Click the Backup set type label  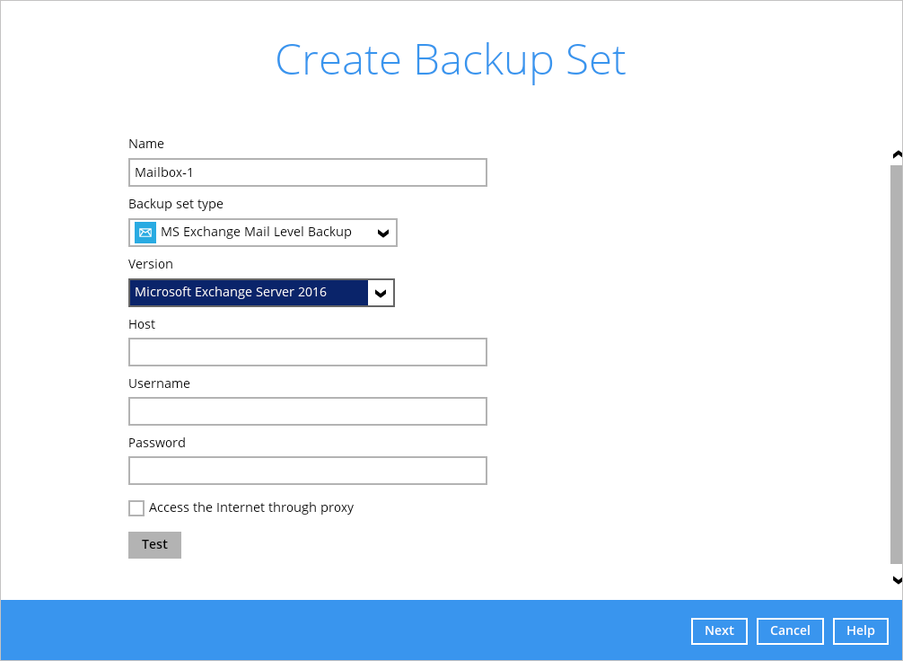point(176,204)
